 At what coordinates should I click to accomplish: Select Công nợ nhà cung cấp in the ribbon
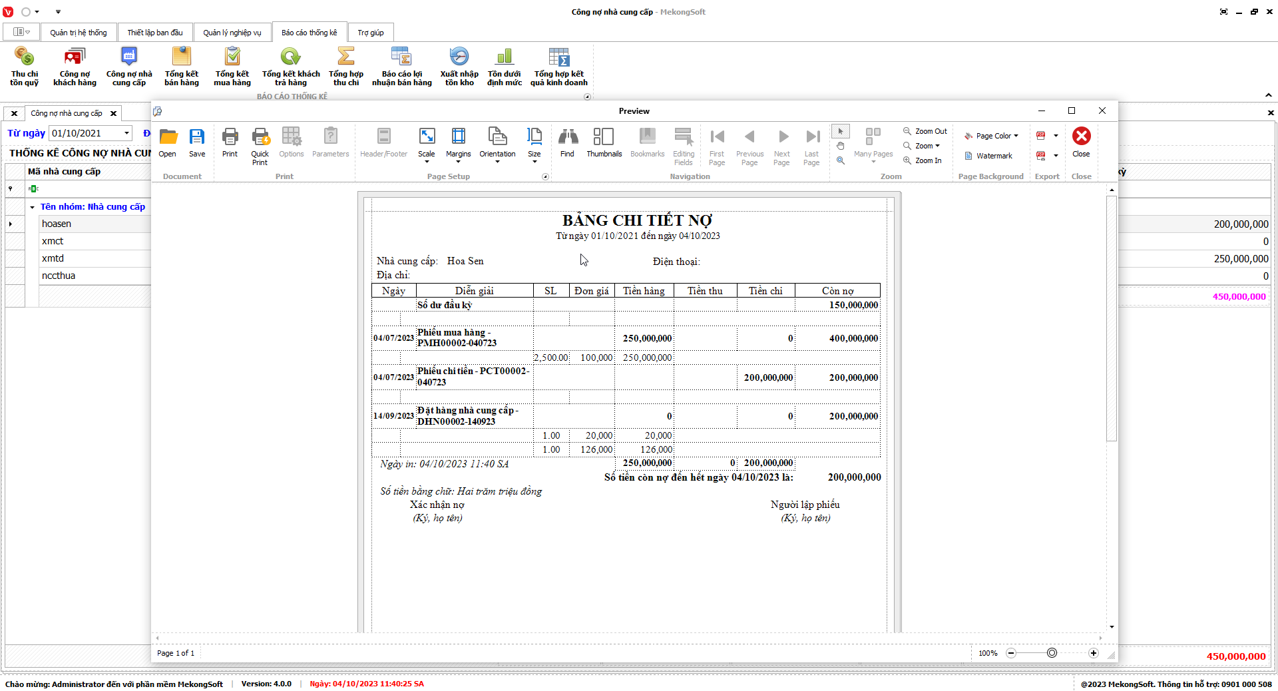pos(129,67)
